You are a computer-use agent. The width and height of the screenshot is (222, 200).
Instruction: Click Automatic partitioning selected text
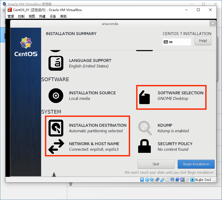(96, 131)
